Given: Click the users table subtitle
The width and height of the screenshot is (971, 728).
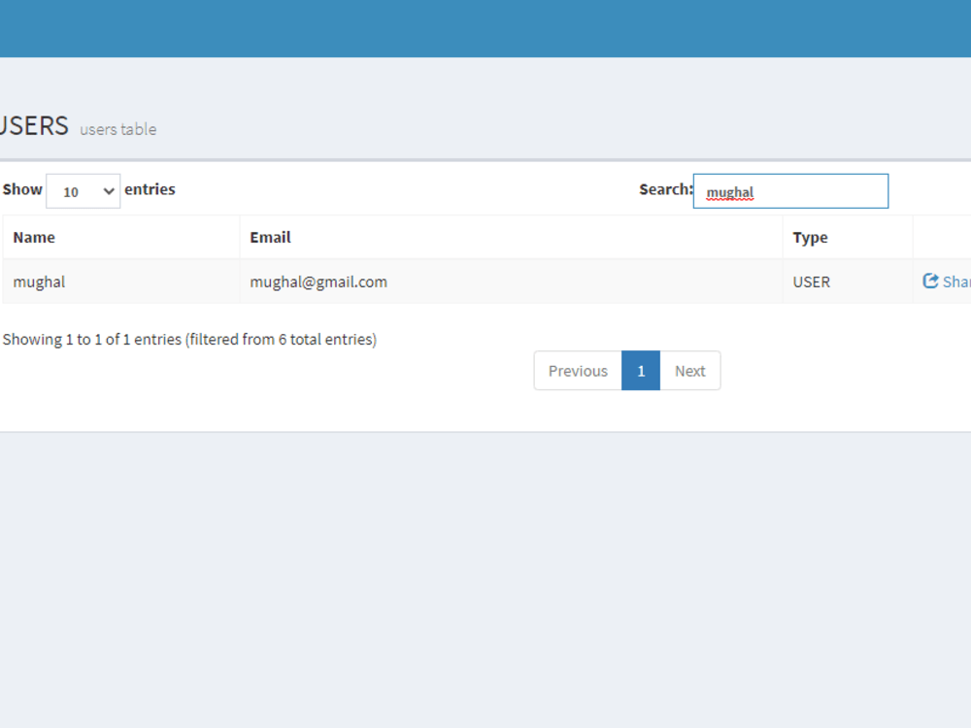Looking at the screenshot, I should pyautogui.click(x=117, y=129).
